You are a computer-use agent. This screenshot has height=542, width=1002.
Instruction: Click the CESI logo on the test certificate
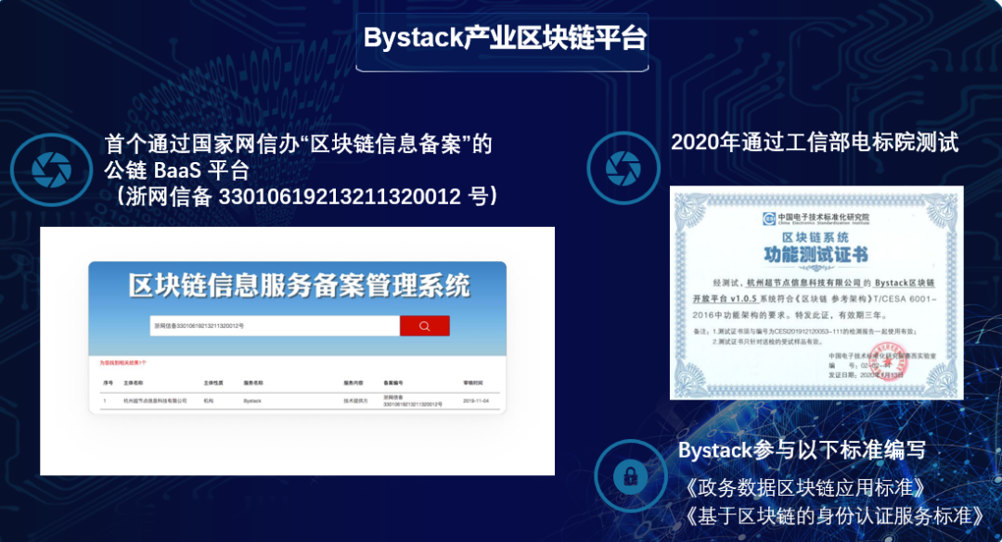(769, 220)
